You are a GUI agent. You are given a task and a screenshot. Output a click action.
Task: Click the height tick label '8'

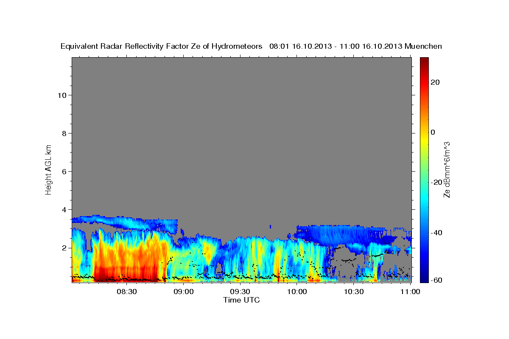tap(64, 133)
